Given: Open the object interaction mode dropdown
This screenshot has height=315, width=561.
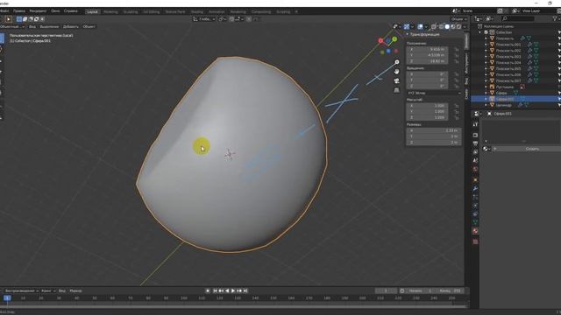Looking at the screenshot, I should [x=12, y=26].
